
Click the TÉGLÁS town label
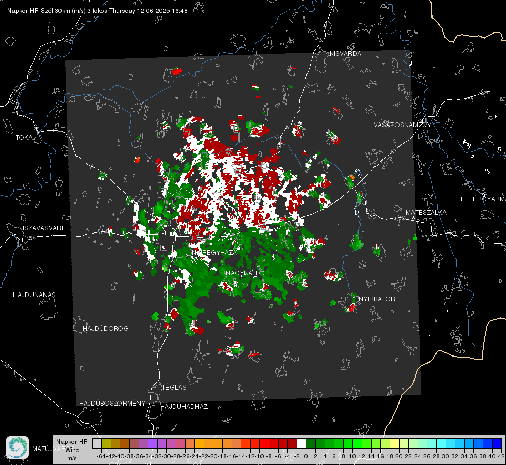(x=174, y=387)
